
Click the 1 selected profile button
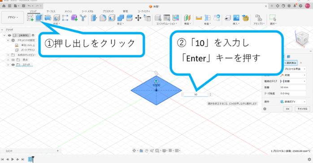291,63
